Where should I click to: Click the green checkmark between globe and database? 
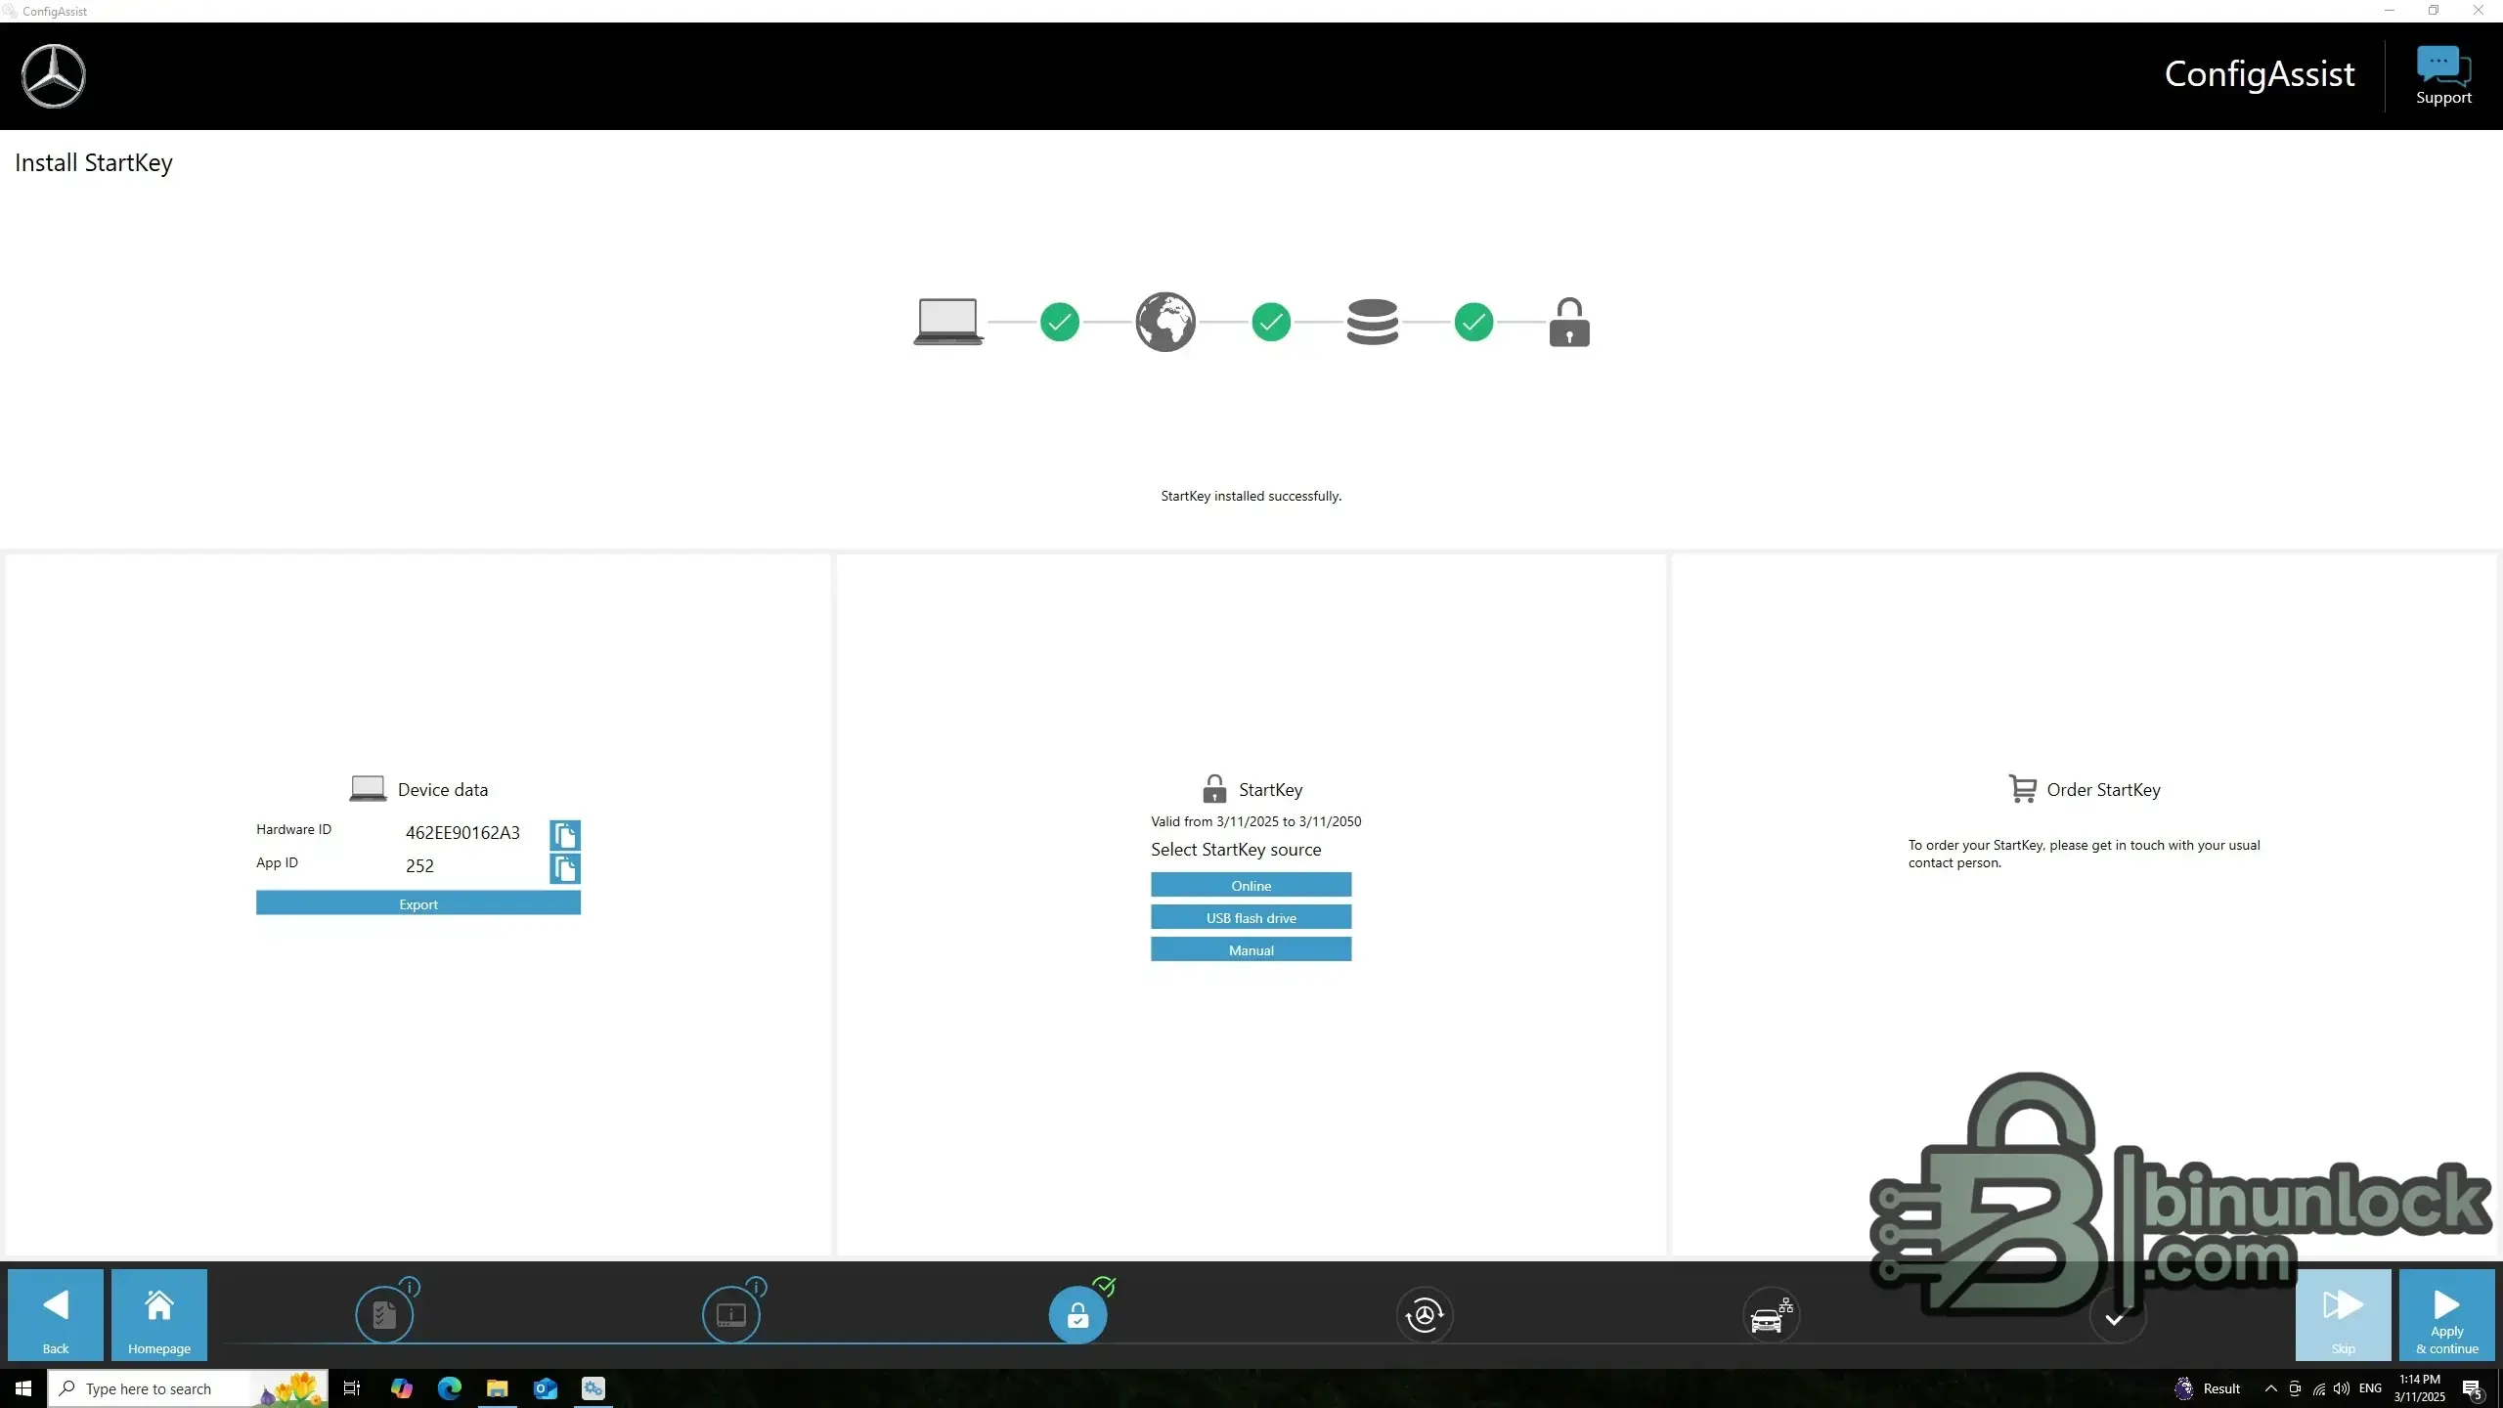pyautogui.click(x=1271, y=322)
